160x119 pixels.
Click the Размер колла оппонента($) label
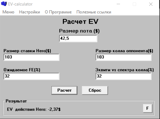click(x=124, y=51)
